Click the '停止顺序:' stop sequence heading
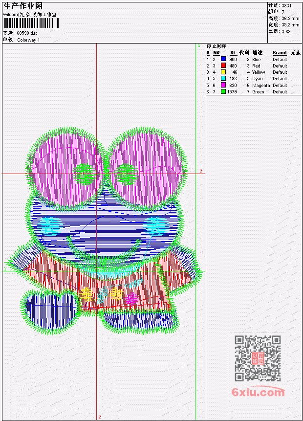303x421 pixels. 217,46
